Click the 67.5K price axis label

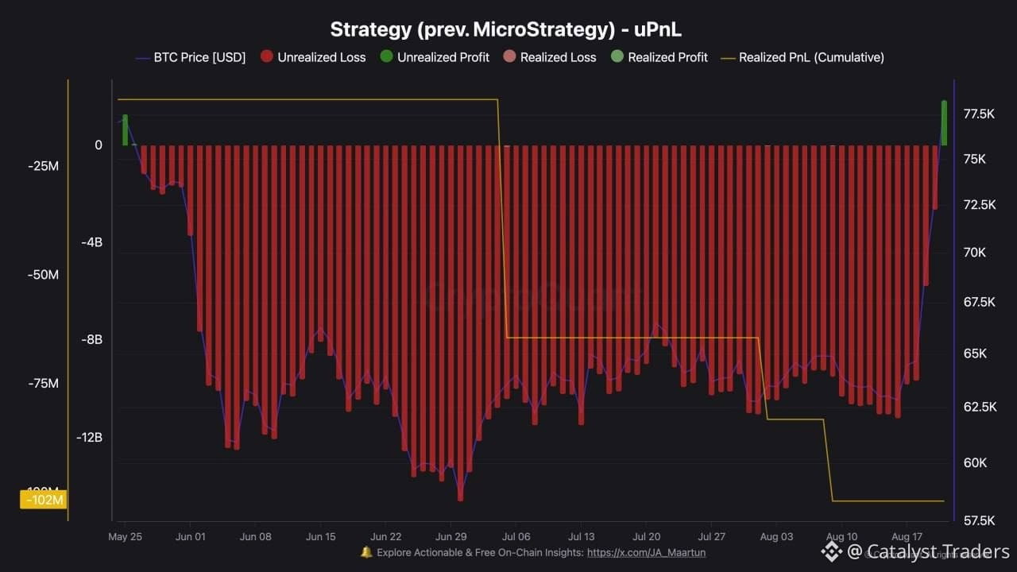978,302
